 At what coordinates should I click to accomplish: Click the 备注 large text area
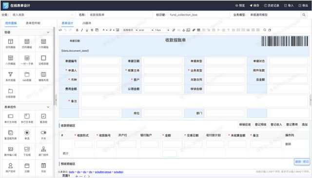tap(195, 101)
